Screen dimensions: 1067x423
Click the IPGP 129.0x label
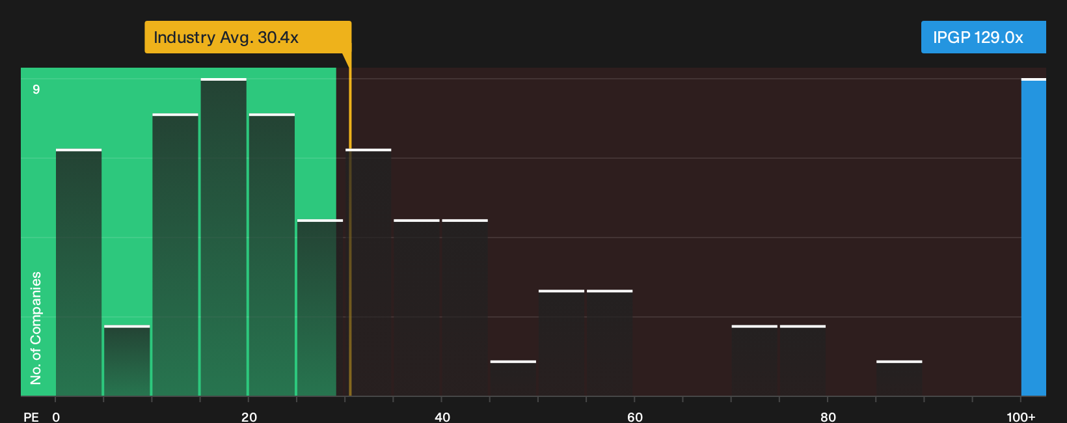(x=983, y=37)
